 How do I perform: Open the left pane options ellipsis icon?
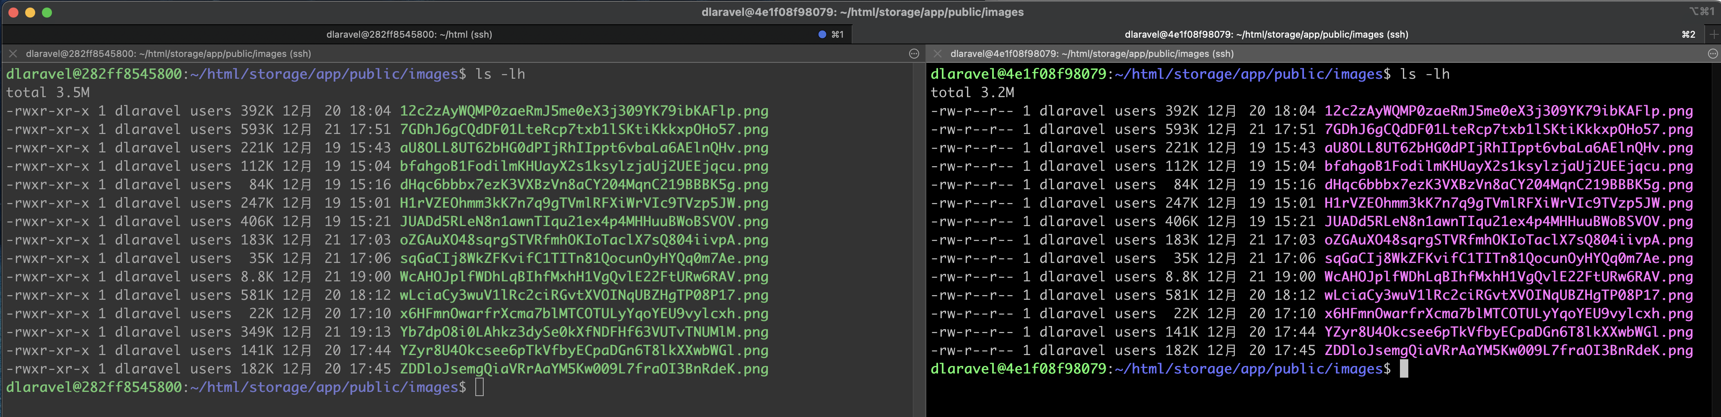click(914, 53)
